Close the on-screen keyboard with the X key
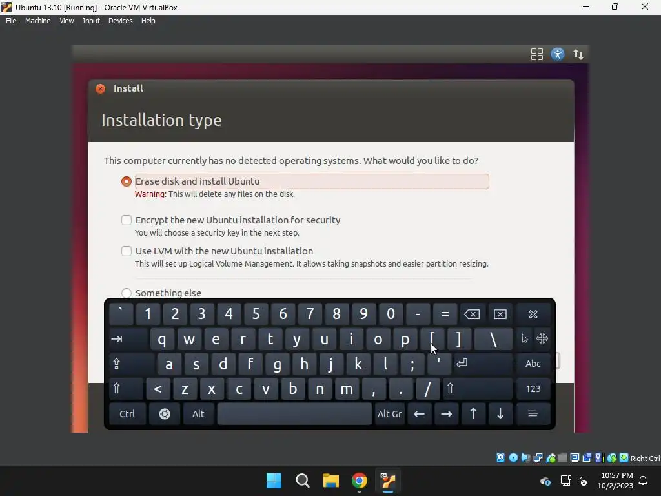 coord(533,315)
